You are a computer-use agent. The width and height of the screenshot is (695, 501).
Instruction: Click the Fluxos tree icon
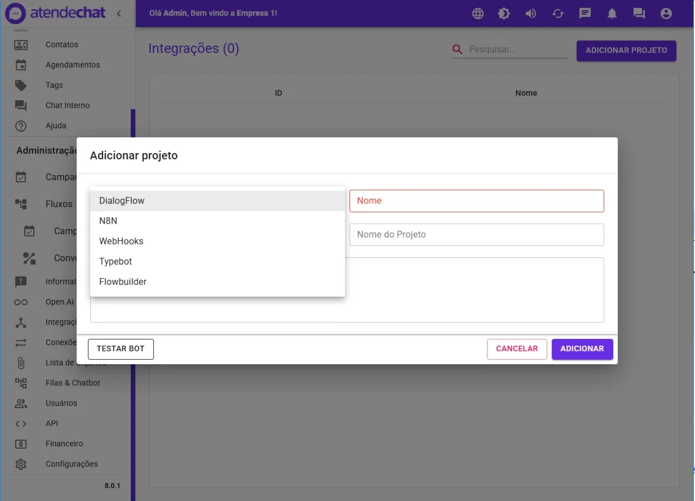pos(21,204)
